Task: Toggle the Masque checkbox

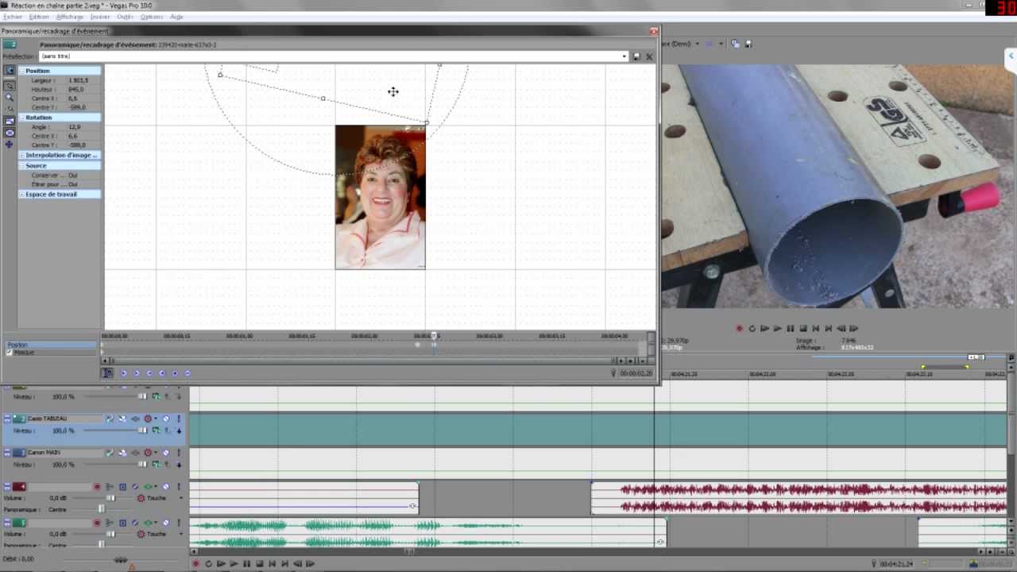Action: 10,353
